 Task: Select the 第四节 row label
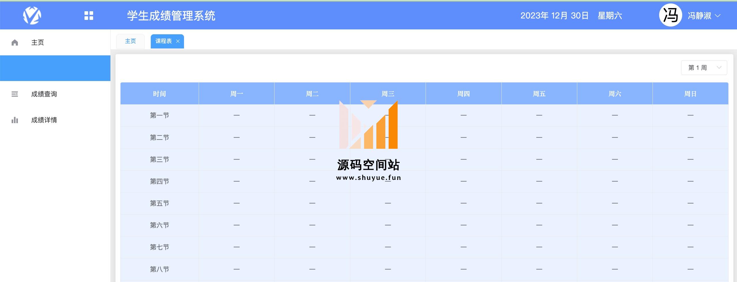(x=159, y=181)
